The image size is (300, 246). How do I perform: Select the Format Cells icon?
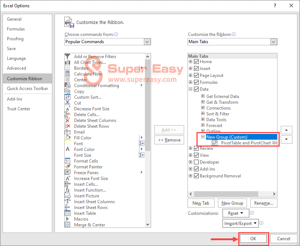pyautogui.click(x=67, y=161)
